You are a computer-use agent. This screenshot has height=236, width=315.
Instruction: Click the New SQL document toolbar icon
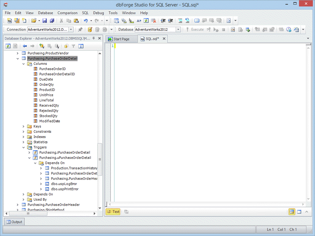[10, 21]
